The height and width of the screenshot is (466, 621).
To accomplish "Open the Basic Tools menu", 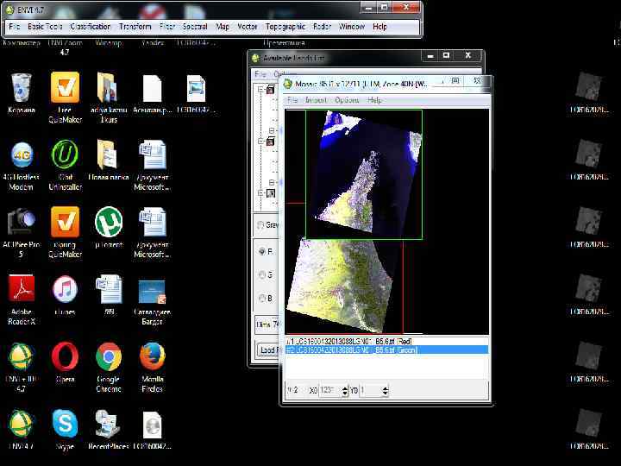I will (x=45, y=27).
